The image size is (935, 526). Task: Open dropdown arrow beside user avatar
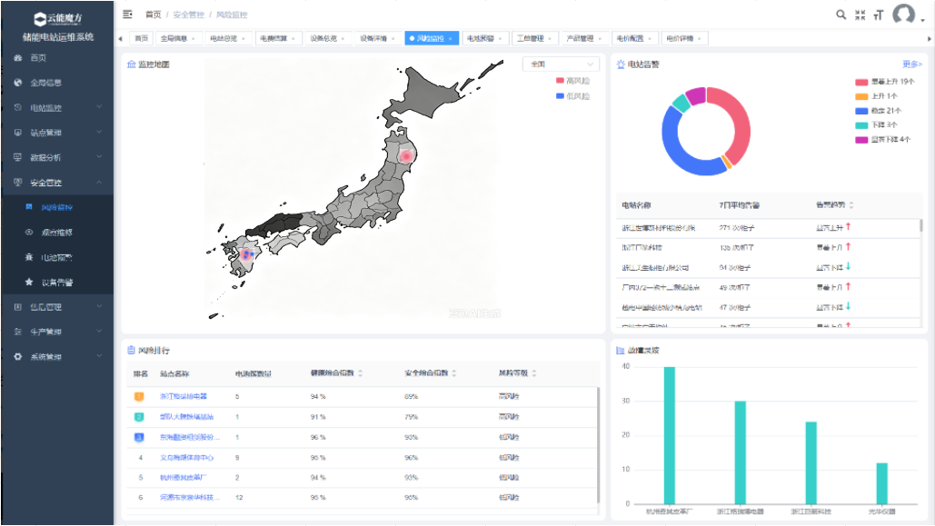(x=923, y=20)
